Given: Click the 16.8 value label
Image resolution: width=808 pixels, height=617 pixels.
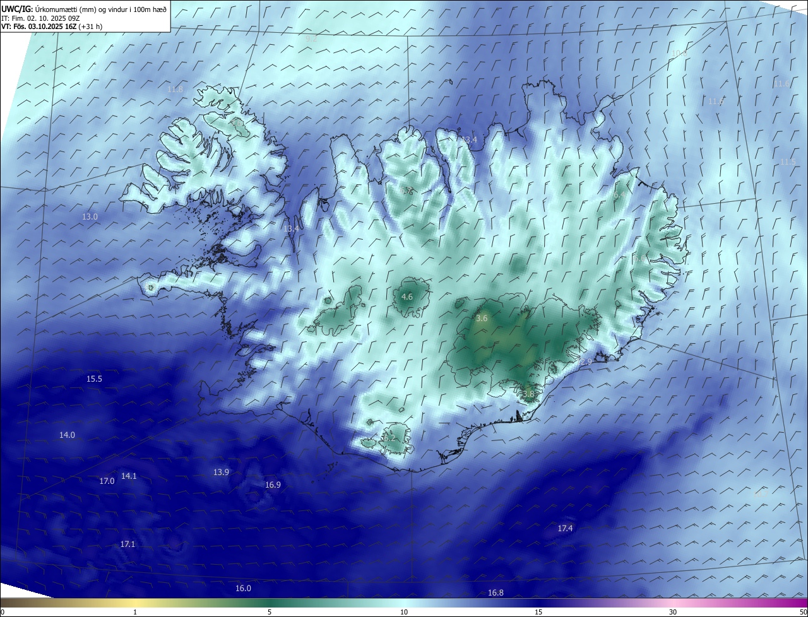Looking at the screenshot, I should tap(496, 593).
